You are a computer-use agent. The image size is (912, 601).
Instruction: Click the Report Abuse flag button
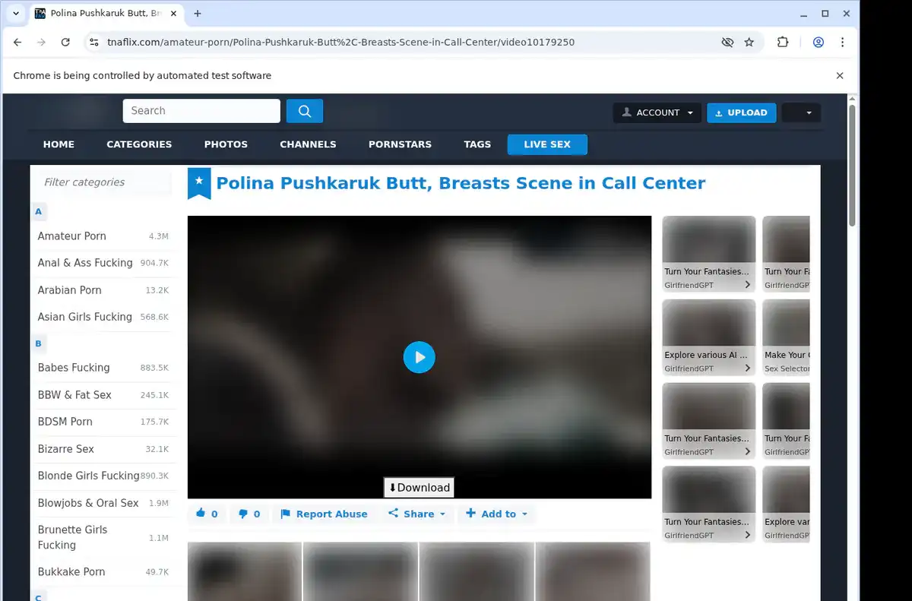coord(324,514)
